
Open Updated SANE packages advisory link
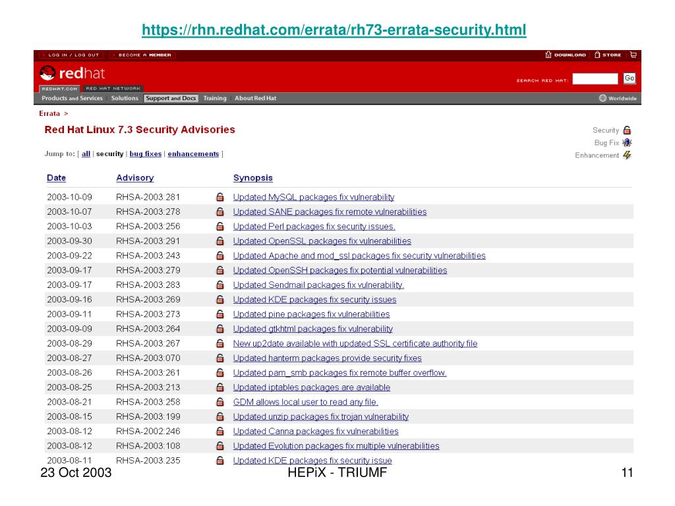click(x=330, y=211)
